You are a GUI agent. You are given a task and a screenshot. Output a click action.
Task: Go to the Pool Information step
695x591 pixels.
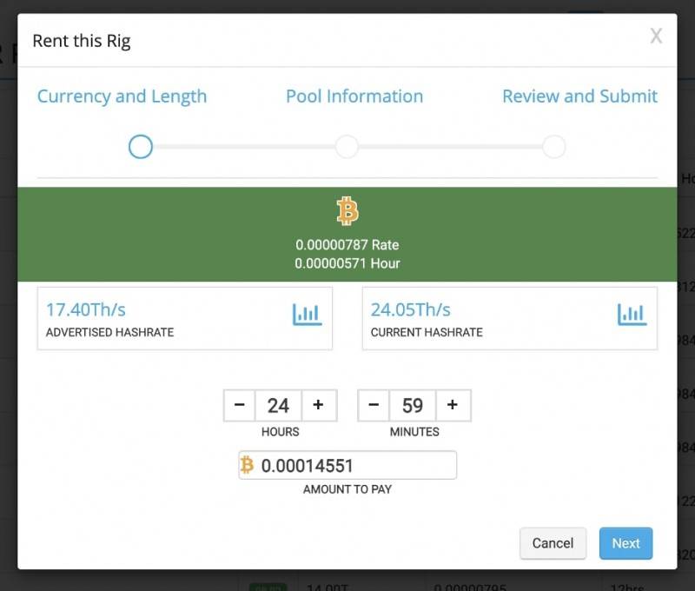pos(354,96)
